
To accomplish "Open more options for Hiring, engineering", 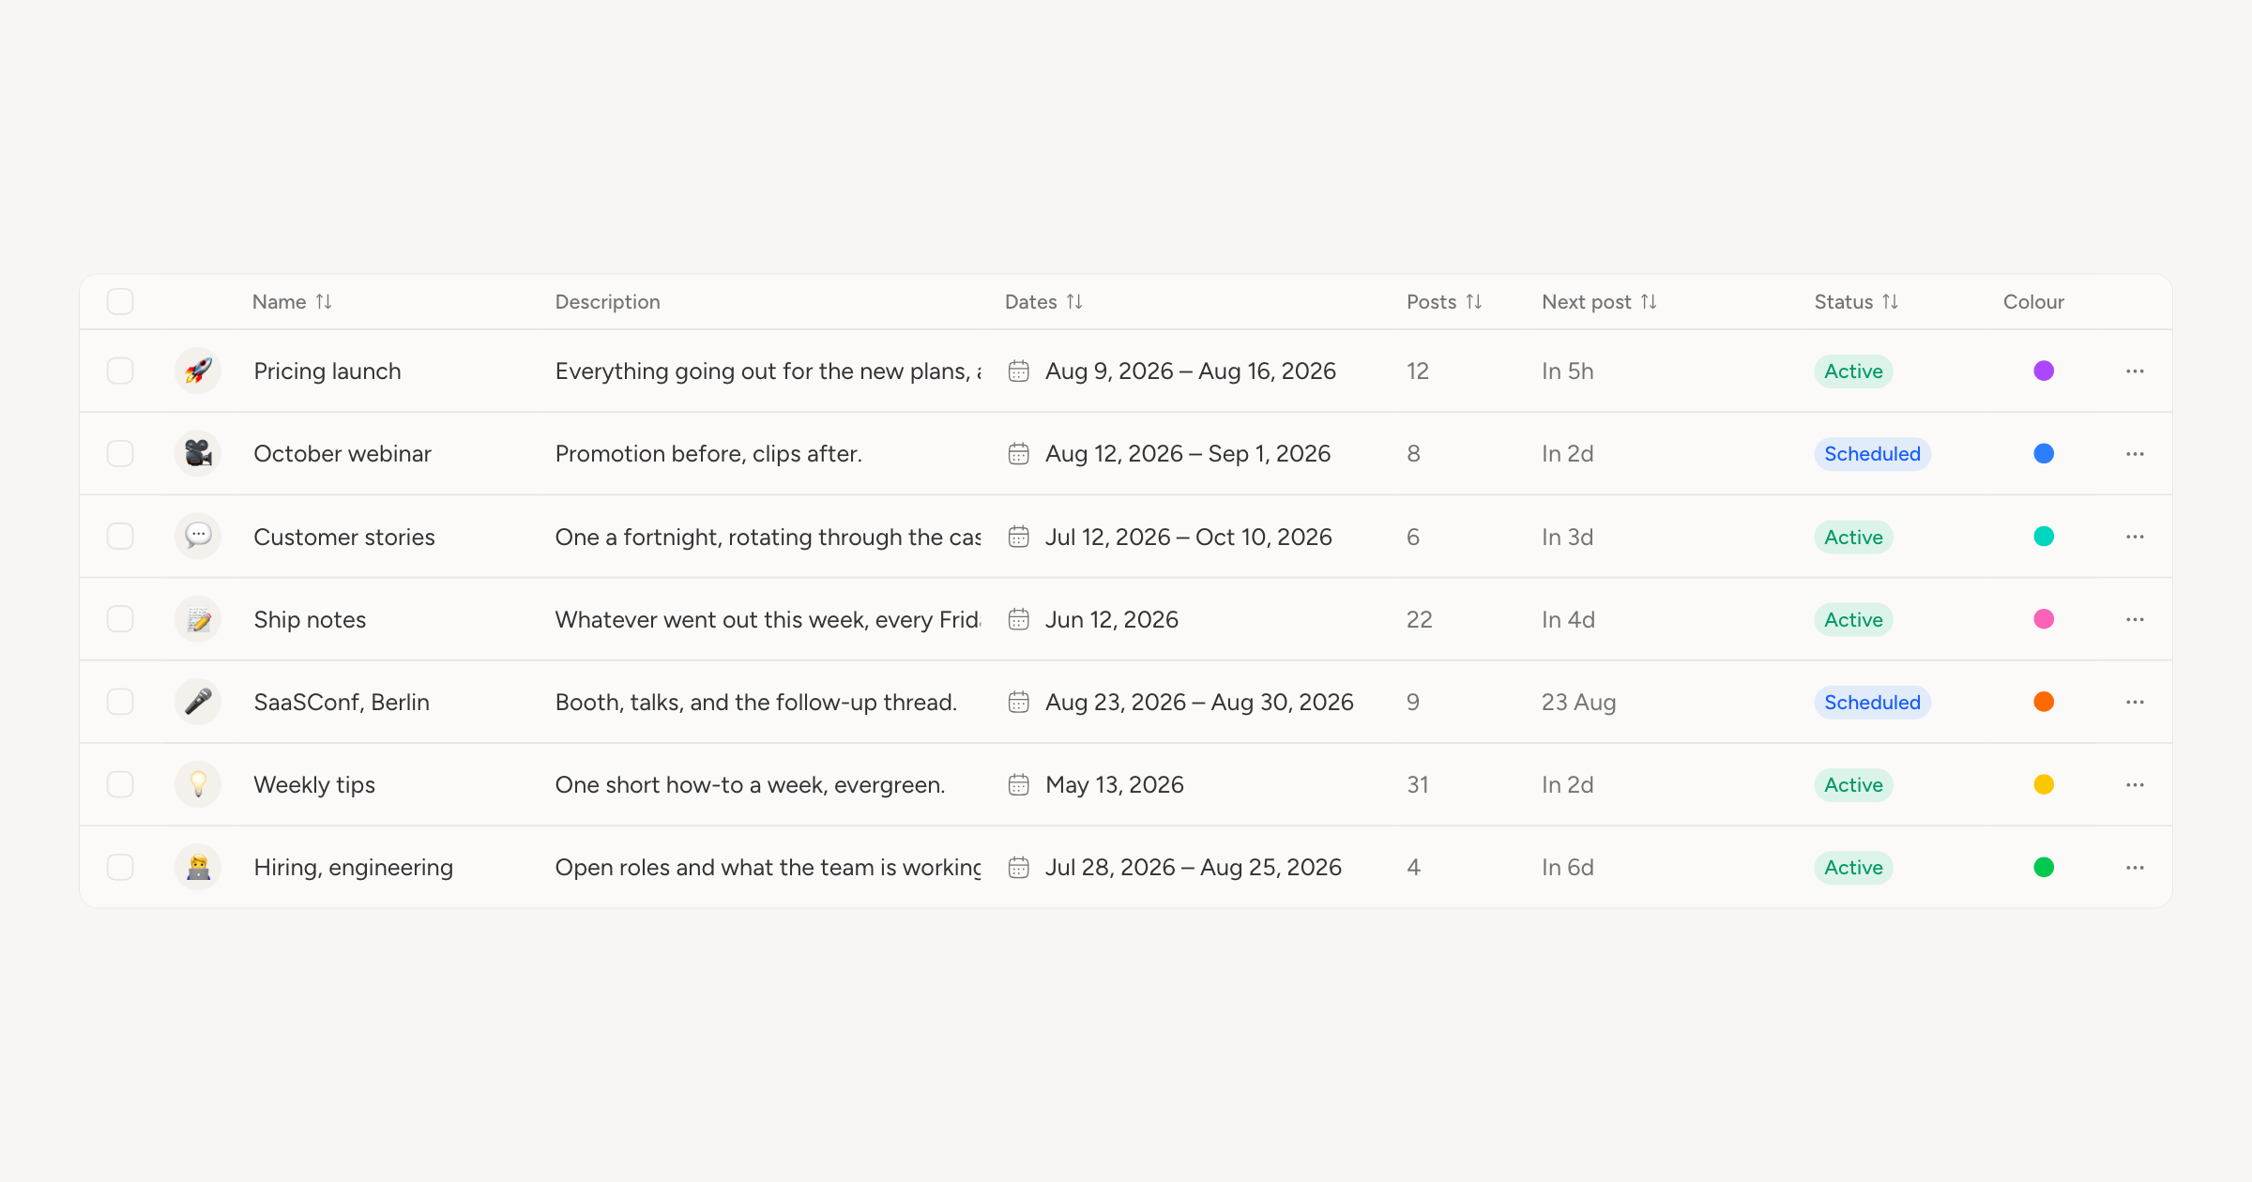I will 2135,867.
